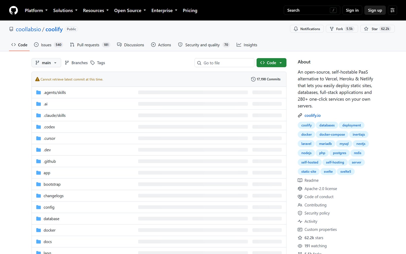
Task: Star the coolify repository
Action: pos(377,29)
